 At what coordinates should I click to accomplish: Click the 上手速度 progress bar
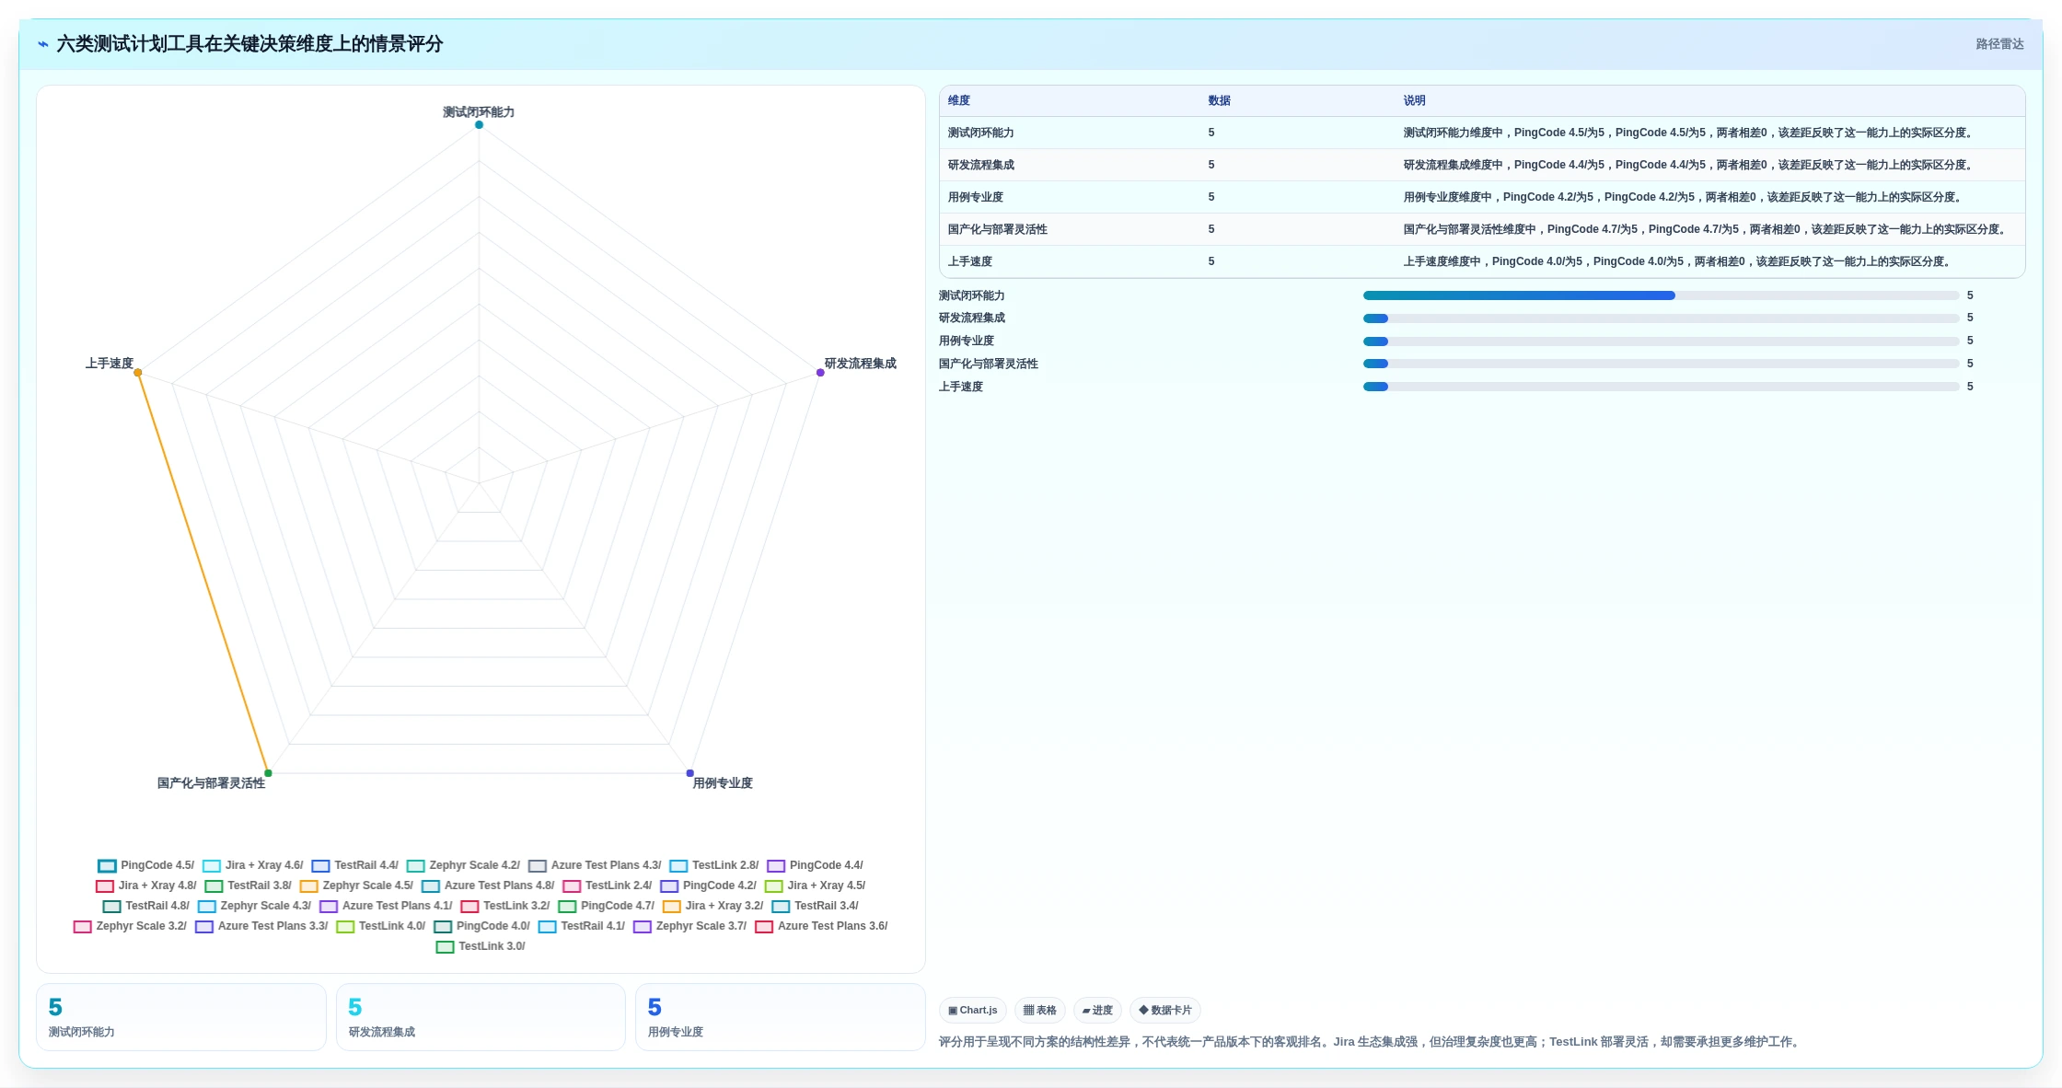[1661, 387]
